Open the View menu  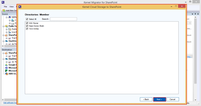(11, 7)
